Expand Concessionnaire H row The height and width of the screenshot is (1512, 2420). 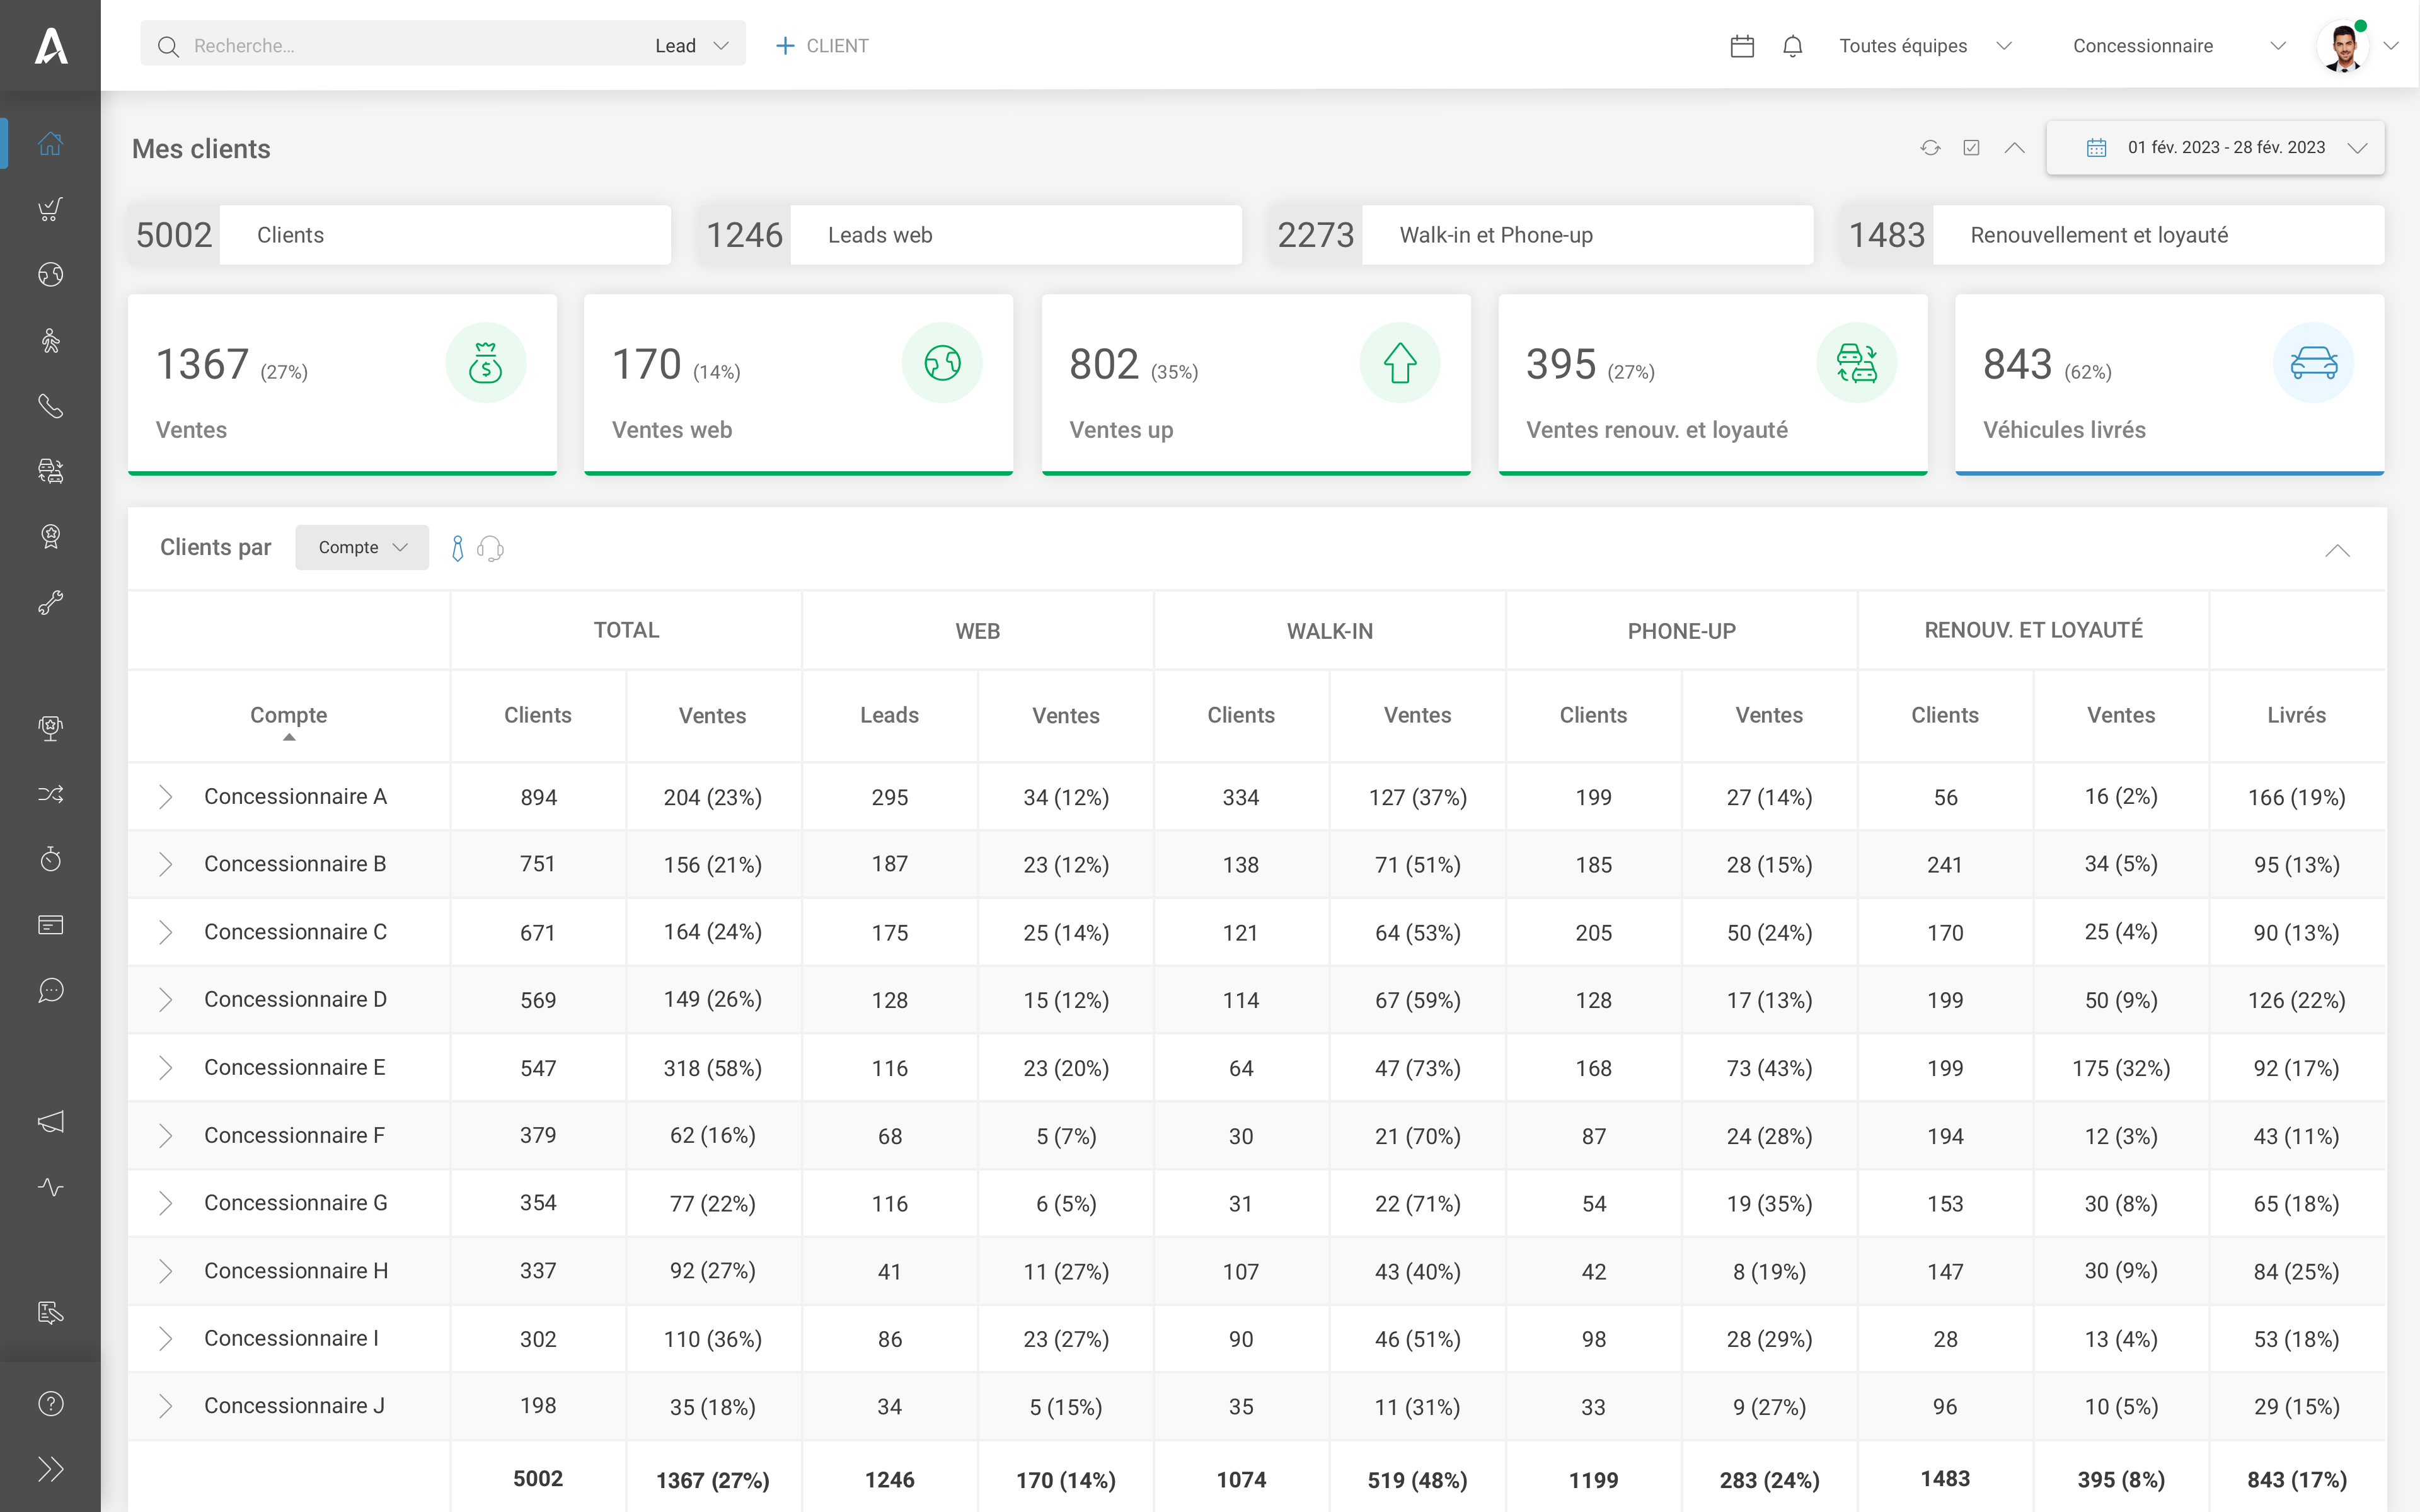click(166, 1271)
